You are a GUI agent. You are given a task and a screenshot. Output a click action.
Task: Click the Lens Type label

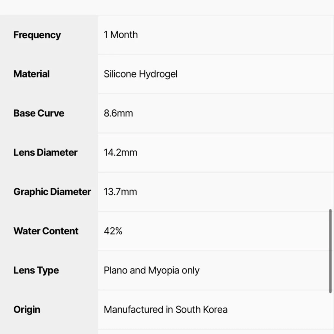(36, 270)
